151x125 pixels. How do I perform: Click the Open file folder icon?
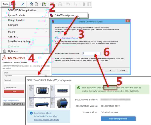(44, 4)
